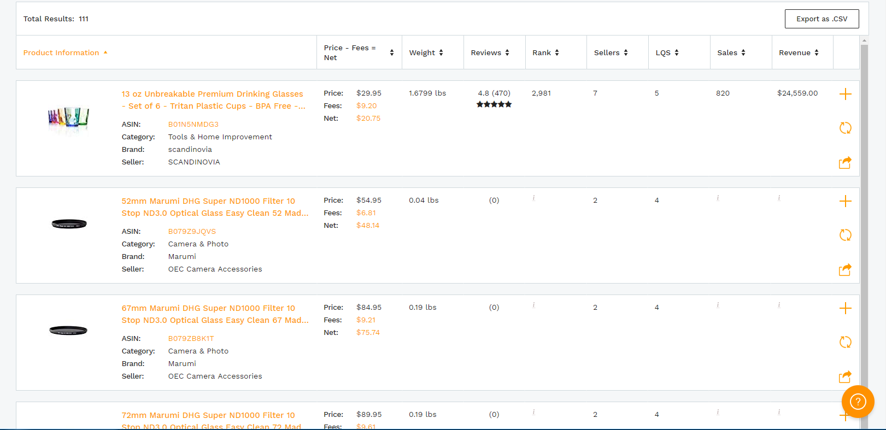Refresh the 67mm Marumi filter data
This screenshot has width=886, height=430.
coord(845,342)
